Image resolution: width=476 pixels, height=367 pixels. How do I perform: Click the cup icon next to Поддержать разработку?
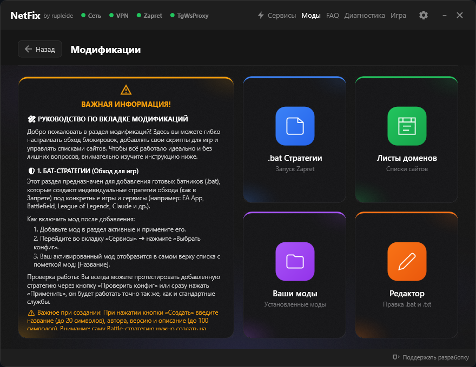click(x=396, y=357)
